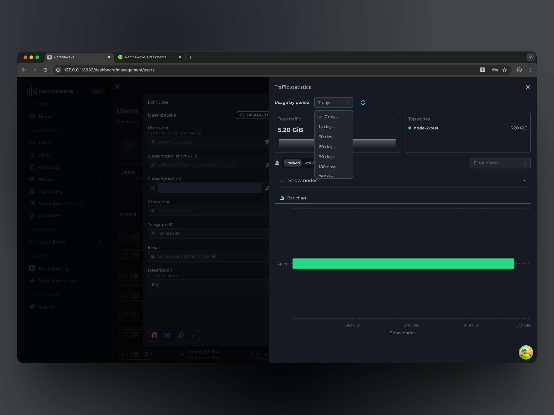The width and height of the screenshot is (554, 415).
Task: Click into the Description text area
Action: [x=208, y=288]
